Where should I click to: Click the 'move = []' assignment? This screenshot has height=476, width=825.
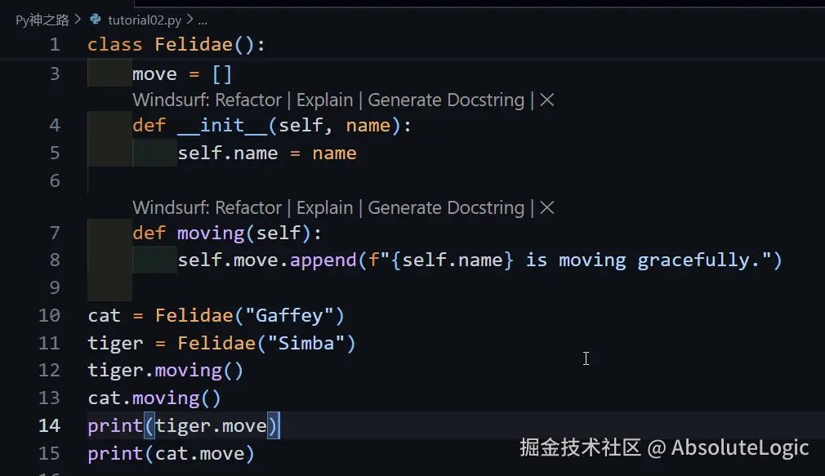[x=182, y=74]
